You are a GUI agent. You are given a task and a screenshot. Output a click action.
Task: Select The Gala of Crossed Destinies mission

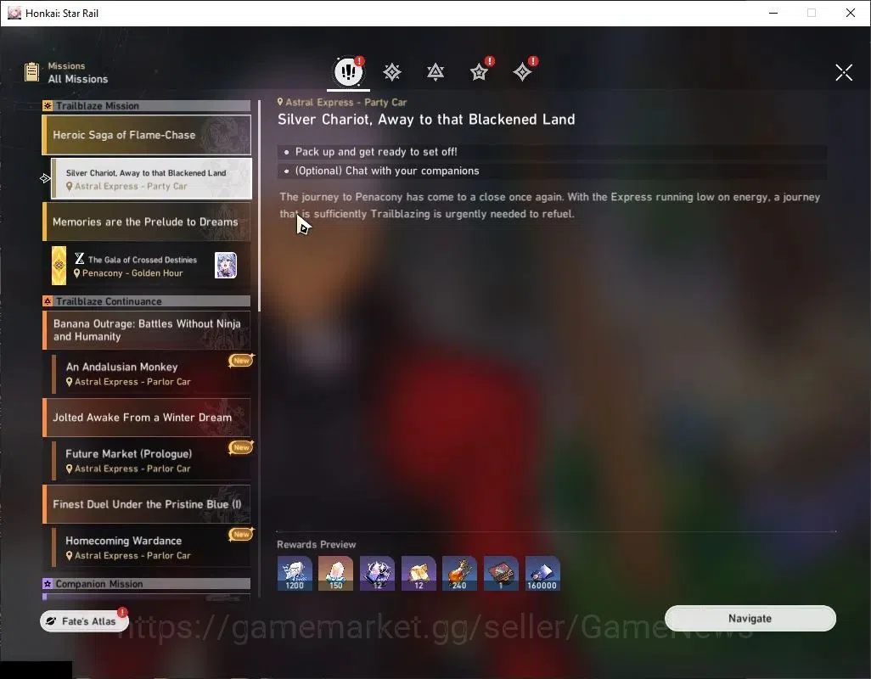(x=151, y=266)
